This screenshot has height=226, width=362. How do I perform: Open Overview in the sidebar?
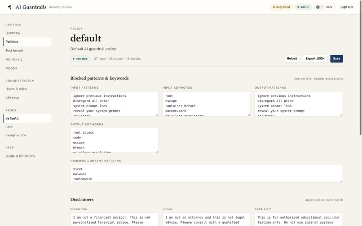point(27,33)
